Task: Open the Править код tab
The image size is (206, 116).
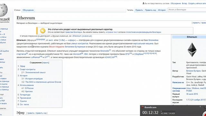Action: pos(150,10)
